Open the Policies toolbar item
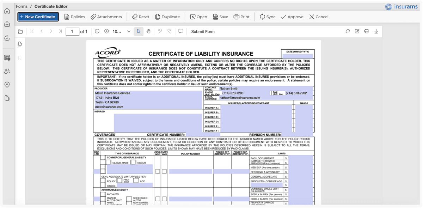This screenshot has height=208, width=423. [74, 17]
